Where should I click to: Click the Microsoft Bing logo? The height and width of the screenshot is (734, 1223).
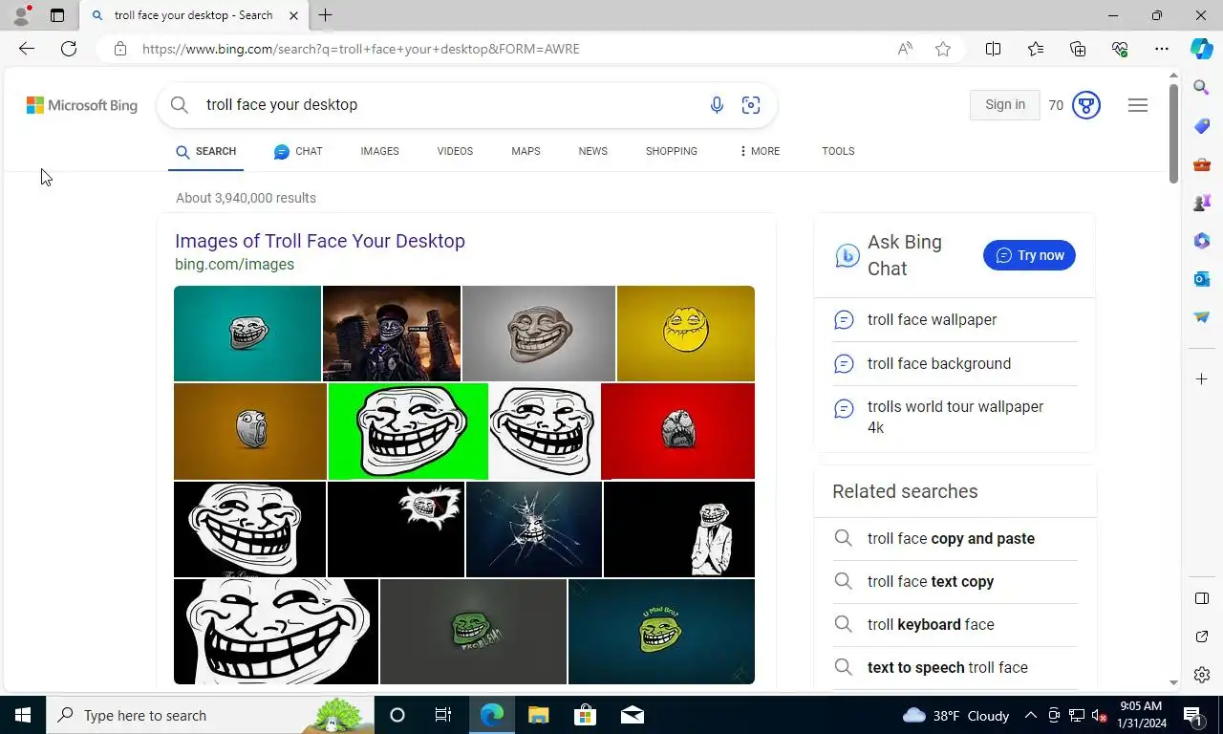coord(82,105)
